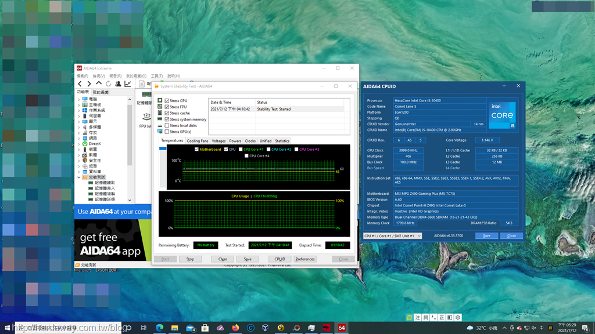Image resolution: width=595 pixels, height=334 pixels.
Task: Open the CPU #1 / Core #1 dropdown
Action: [x=392, y=236]
